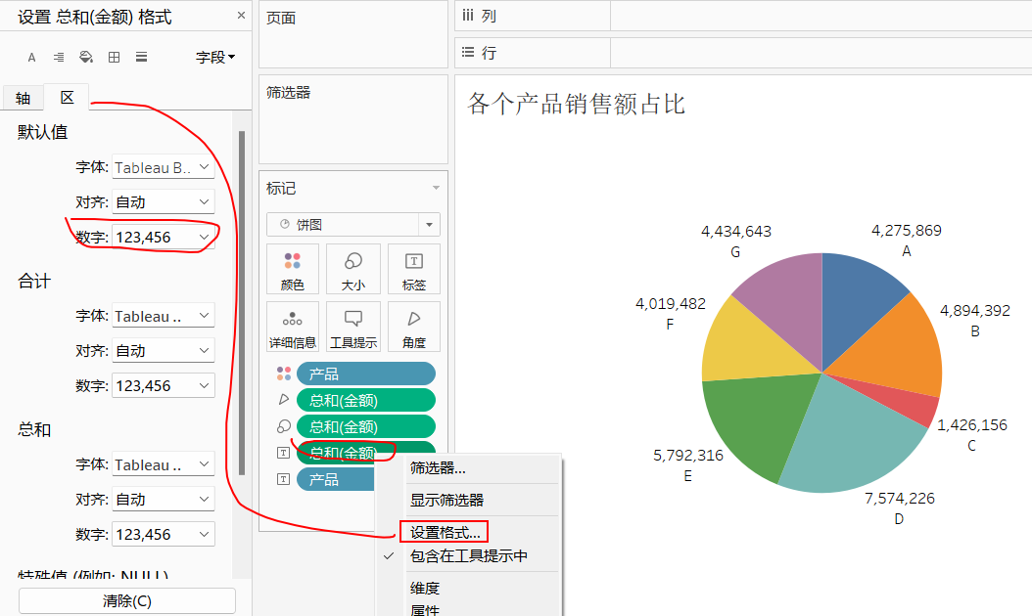This screenshot has height=616, width=1032.
Task: Click the Shading paint bucket icon
Action: (x=86, y=58)
